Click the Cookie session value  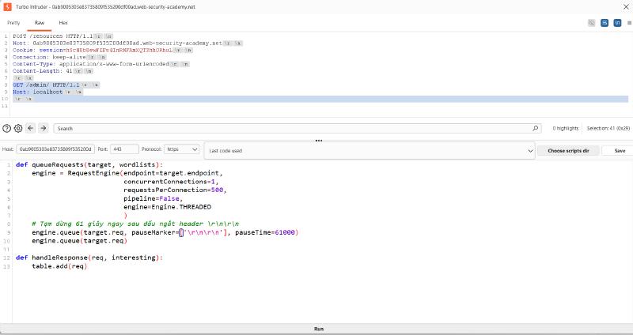(119, 50)
